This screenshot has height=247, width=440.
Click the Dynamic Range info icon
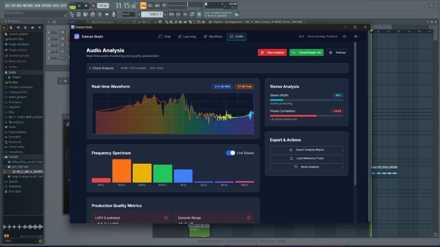point(249,218)
